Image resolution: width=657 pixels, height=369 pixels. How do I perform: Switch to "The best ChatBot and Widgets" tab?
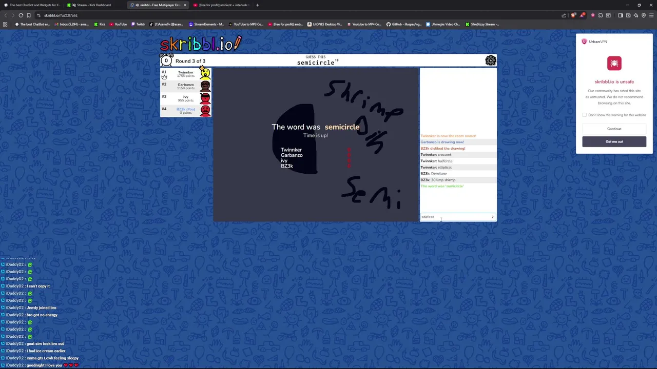32,5
